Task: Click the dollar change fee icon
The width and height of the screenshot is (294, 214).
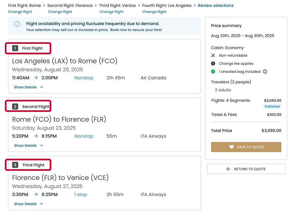Action: click(x=213, y=63)
